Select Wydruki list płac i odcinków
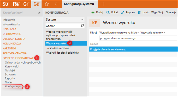178x97 pixels. click(62, 53)
